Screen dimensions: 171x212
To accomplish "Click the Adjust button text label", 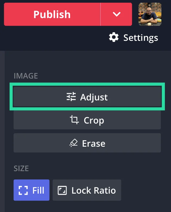I will tap(94, 97).
